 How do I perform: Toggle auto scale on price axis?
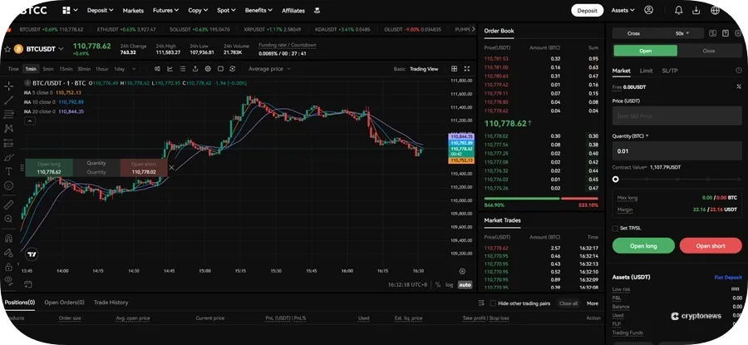point(465,285)
